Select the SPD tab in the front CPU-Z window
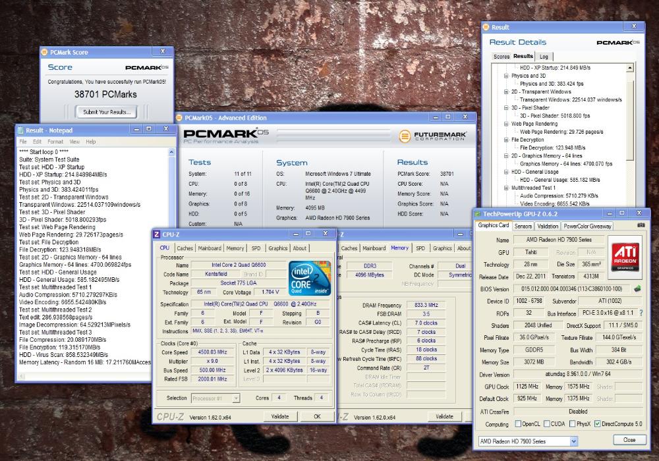 [x=256, y=248]
